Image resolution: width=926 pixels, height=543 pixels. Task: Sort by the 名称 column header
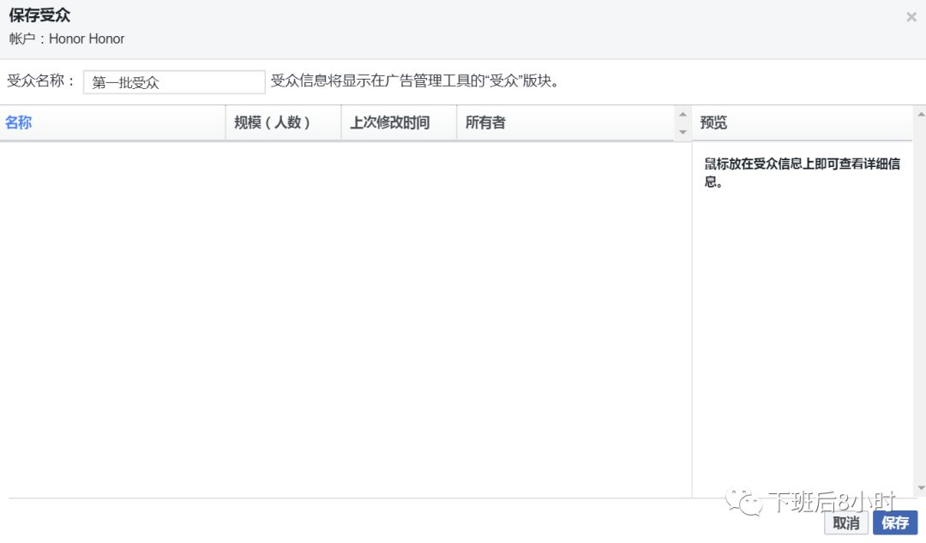(x=113, y=122)
